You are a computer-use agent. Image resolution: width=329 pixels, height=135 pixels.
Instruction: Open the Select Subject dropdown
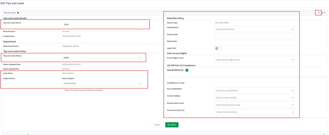tap(102, 83)
